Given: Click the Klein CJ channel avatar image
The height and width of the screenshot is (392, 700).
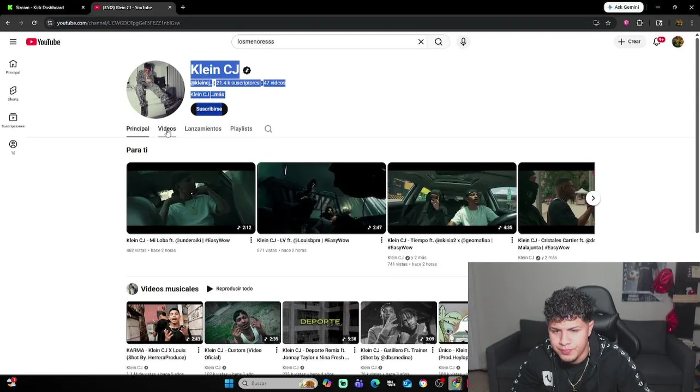Looking at the screenshot, I should pyautogui.click(x=155, y=89).
